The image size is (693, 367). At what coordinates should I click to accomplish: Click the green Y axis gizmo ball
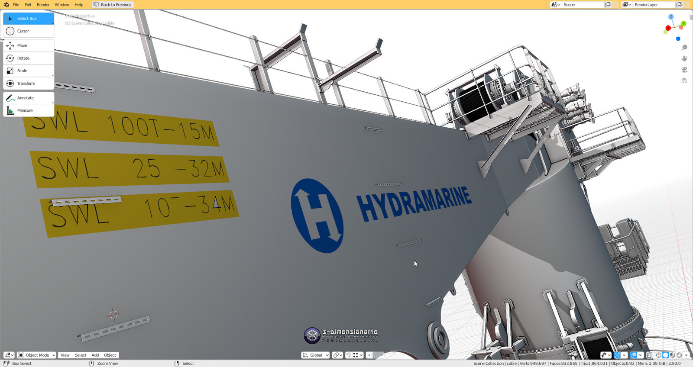(x=683, y=23)
